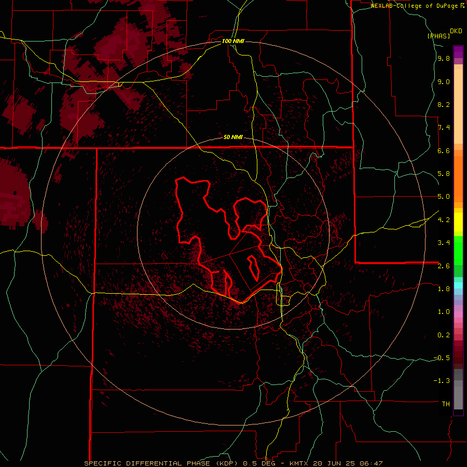Click the 06:47 timestamp in the caption
Image resolution: width=467 pixels, height=467 pixels.
(x=372, y=463)
